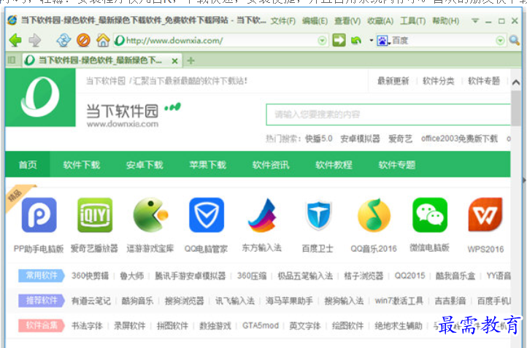Select the 首页 navigation tab
The height and width of the screenshot is (348, 527).
[28, 165]
